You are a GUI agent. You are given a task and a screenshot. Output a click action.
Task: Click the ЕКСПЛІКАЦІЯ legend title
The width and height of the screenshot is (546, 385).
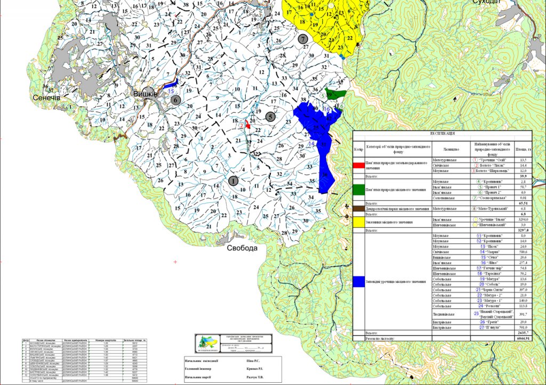pyautogui.click(x=442, y=133)
